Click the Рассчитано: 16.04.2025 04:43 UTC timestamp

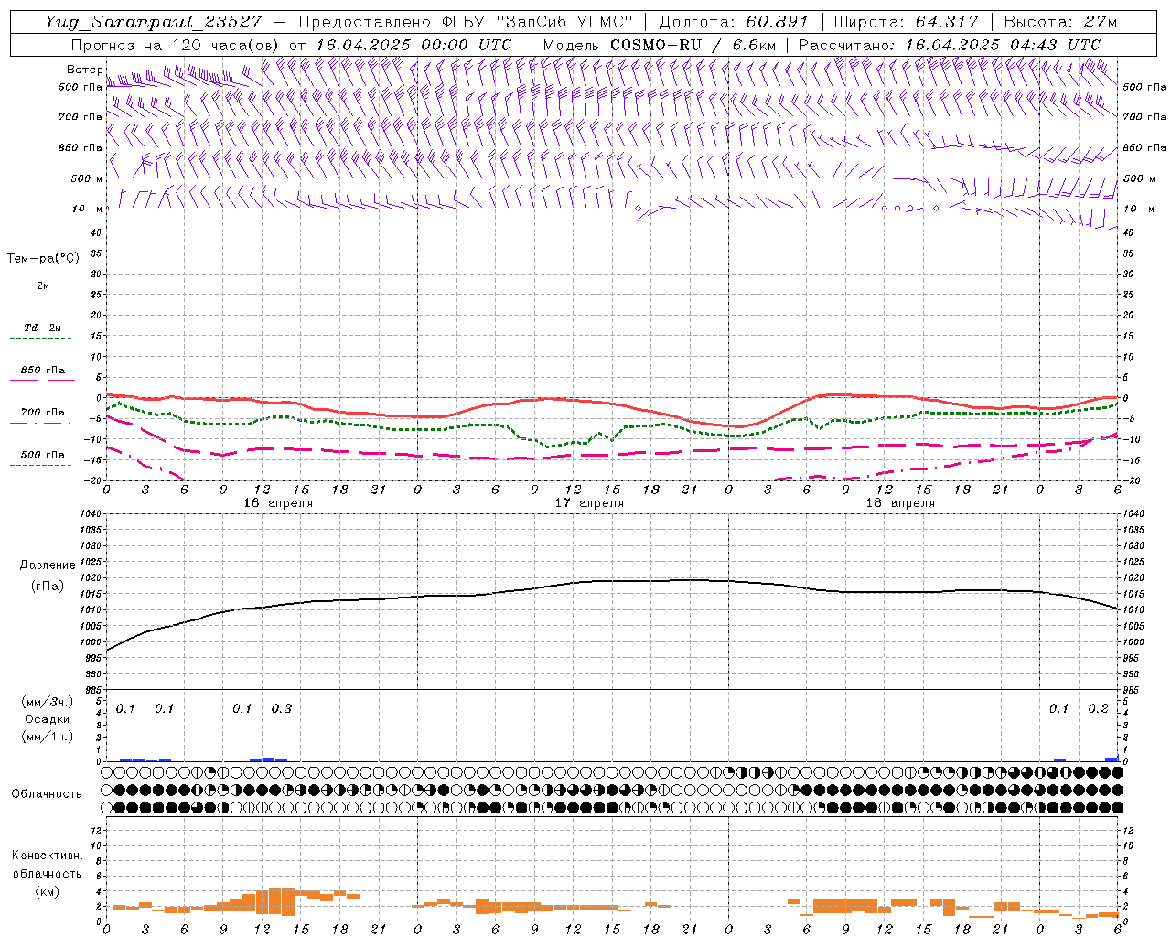click(x=950, y=45)
